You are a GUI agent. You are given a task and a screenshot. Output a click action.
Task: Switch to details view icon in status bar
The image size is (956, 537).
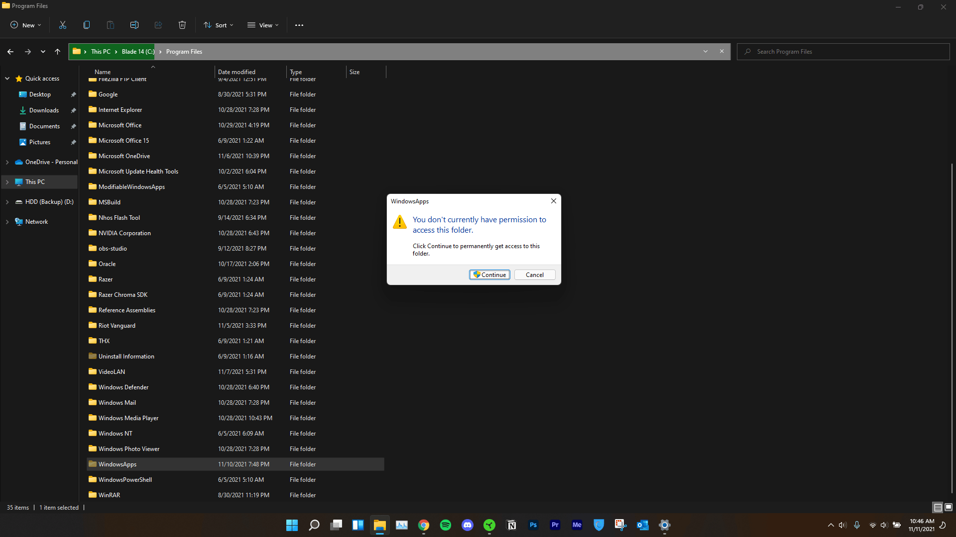coord(938,508)
